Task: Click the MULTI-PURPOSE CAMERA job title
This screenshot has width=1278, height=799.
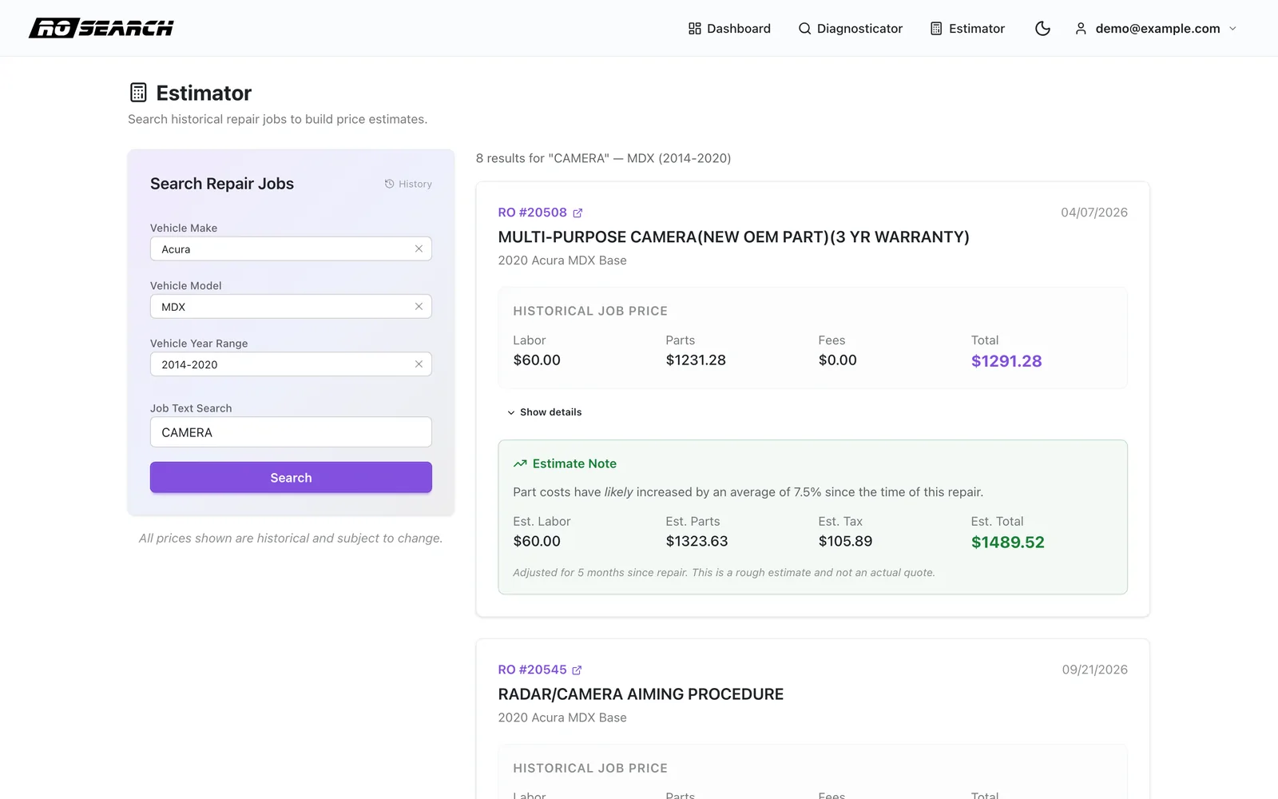Action: (733, 237)
